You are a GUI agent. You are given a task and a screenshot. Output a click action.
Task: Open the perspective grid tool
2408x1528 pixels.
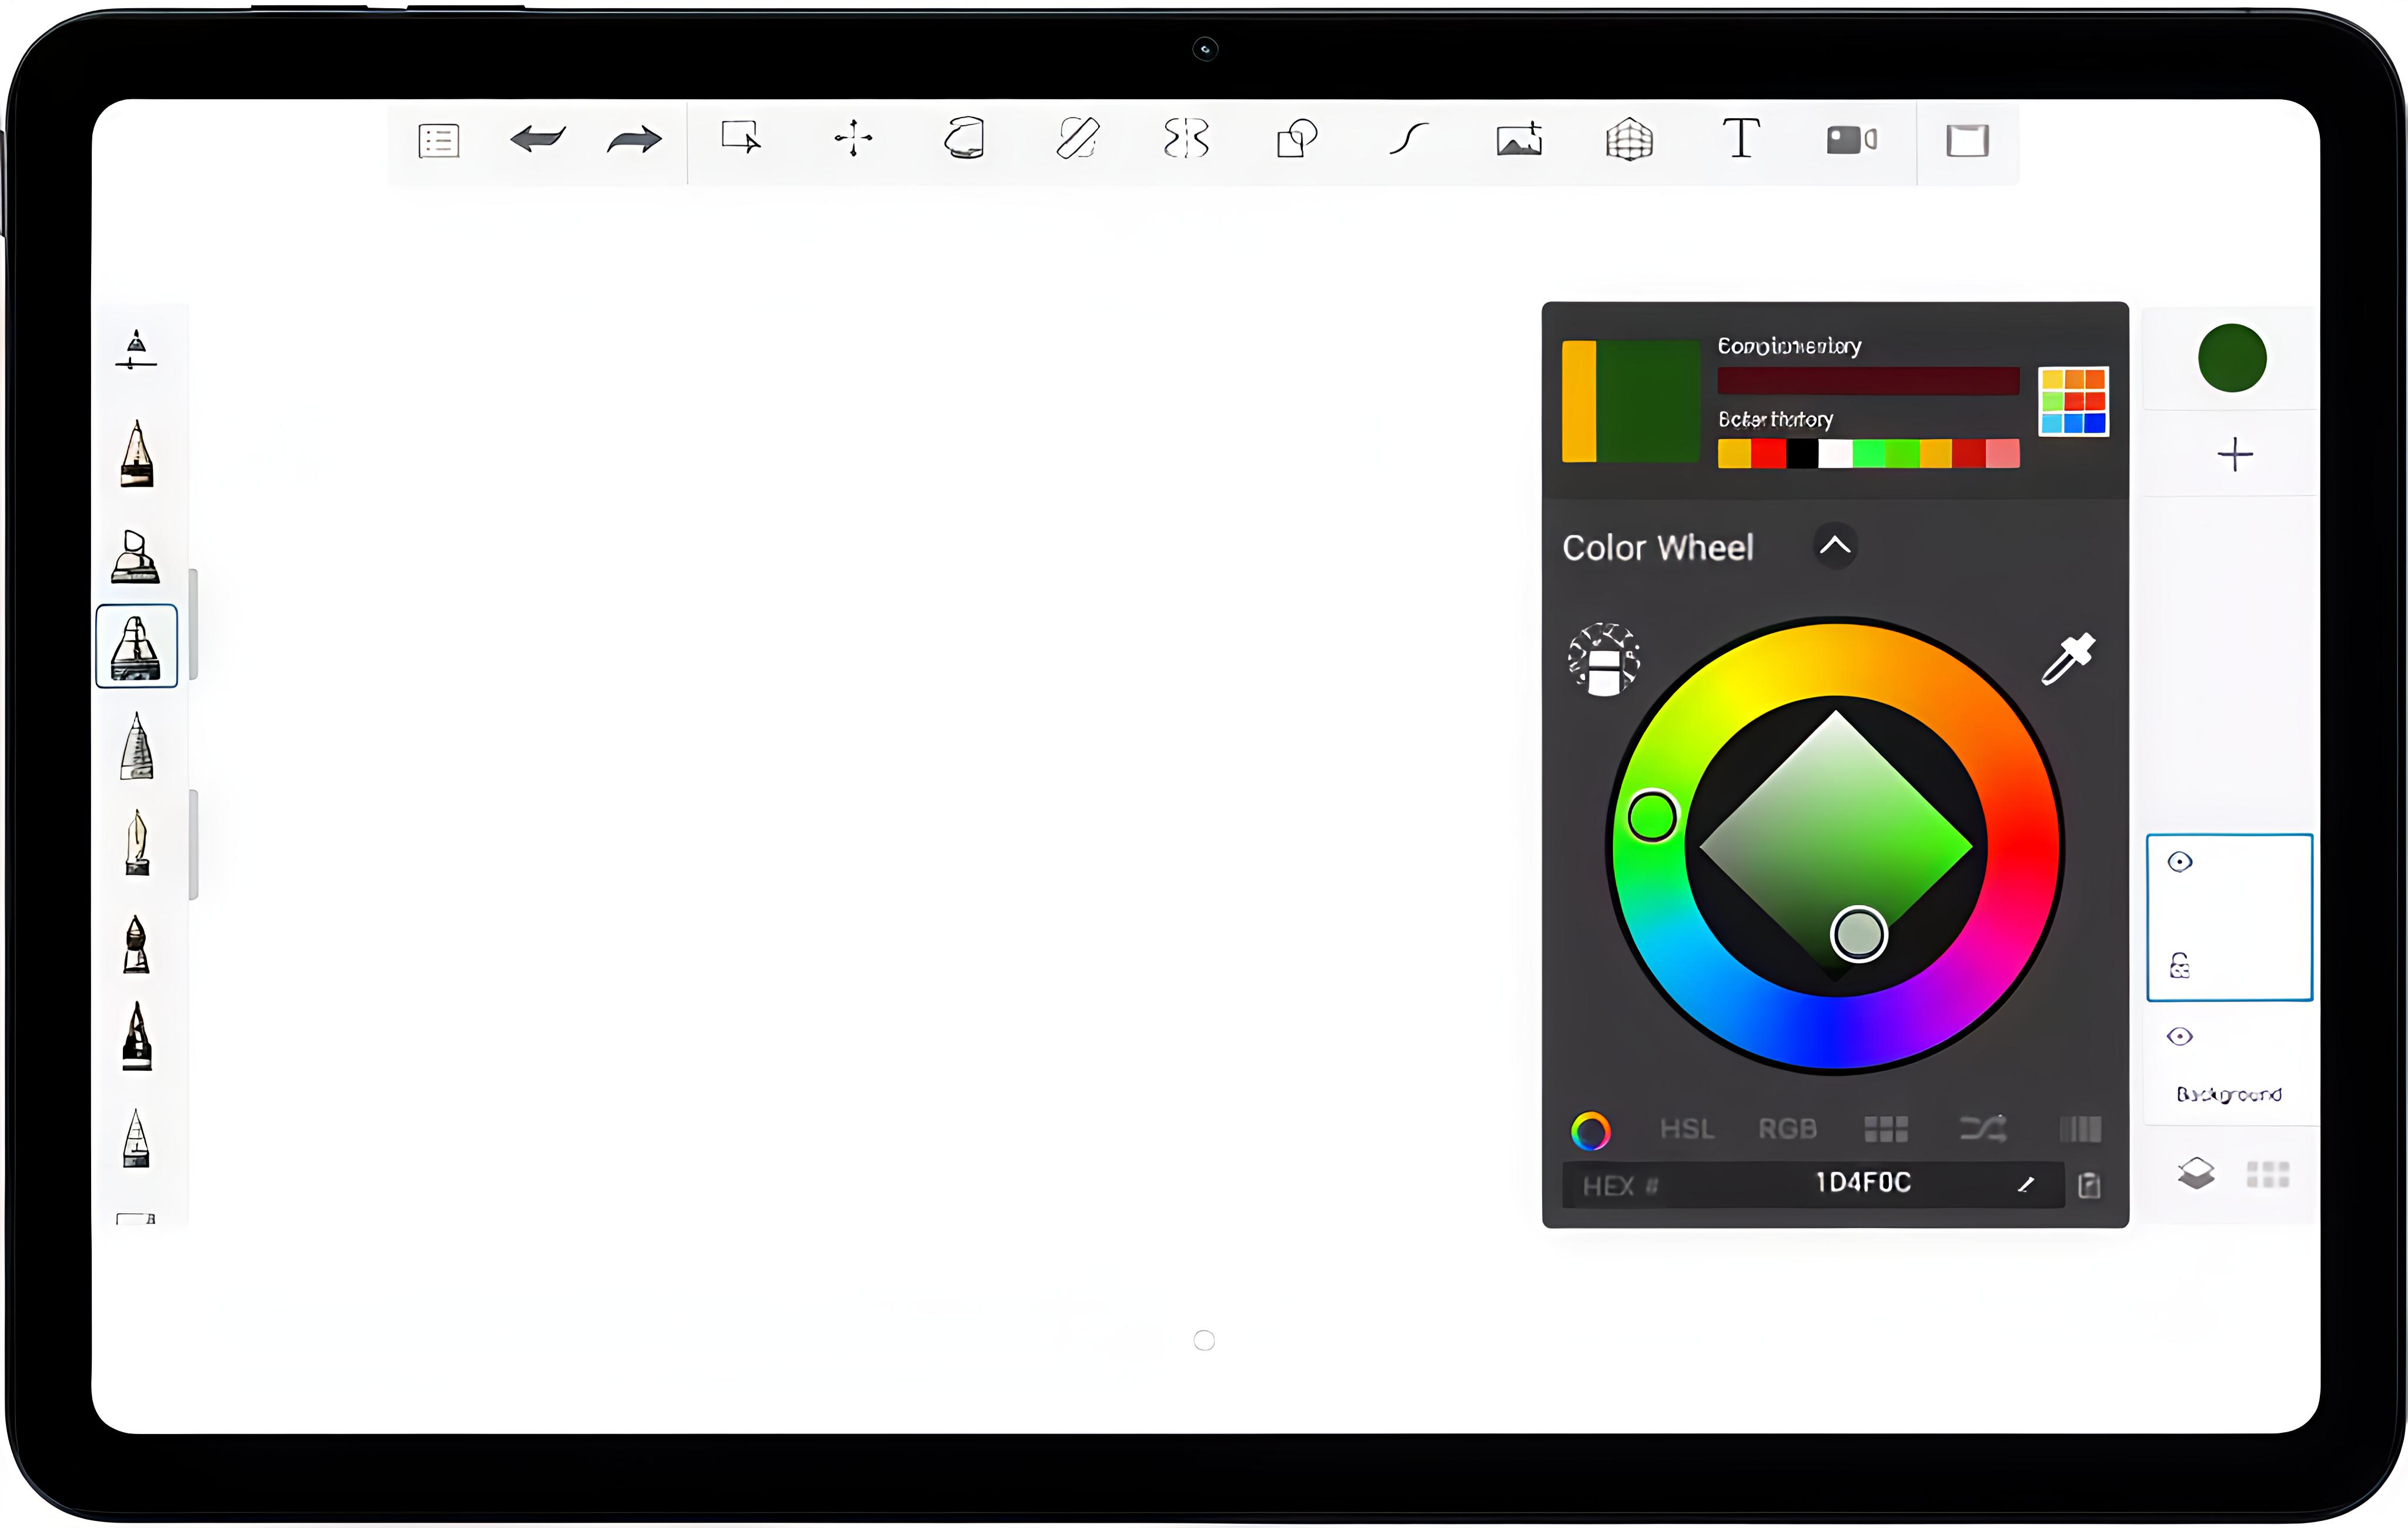coord(1629,139)
